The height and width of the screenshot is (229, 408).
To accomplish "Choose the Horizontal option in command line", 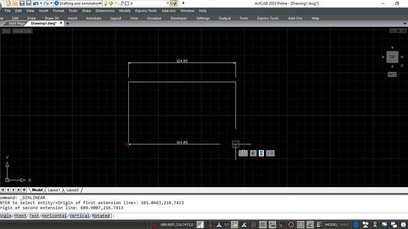I will (54, 216).
